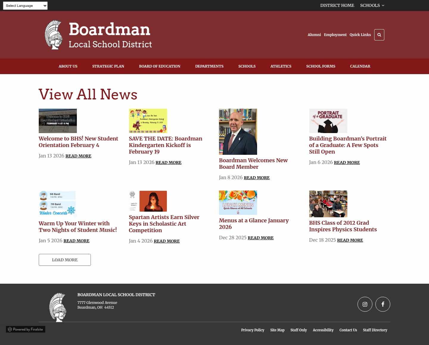The image size is (429, 345).
Task: Open DISTRICT HOME link
Action: [x=337, y=5]
